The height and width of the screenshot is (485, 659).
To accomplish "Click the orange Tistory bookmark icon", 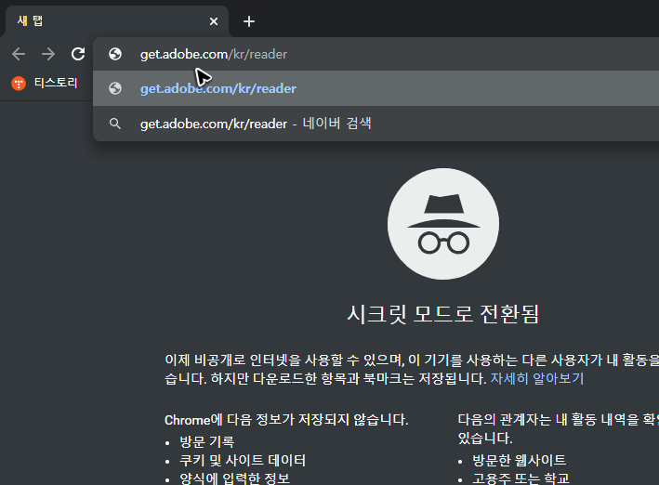I will tap(19, 84).
